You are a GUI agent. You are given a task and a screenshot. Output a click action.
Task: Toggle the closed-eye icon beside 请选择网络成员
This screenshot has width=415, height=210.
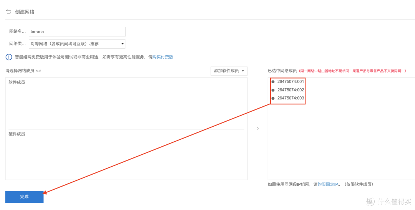coord(39,71)
